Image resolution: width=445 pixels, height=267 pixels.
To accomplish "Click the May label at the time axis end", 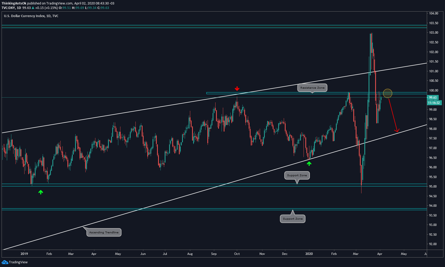I will pos(404,254).
